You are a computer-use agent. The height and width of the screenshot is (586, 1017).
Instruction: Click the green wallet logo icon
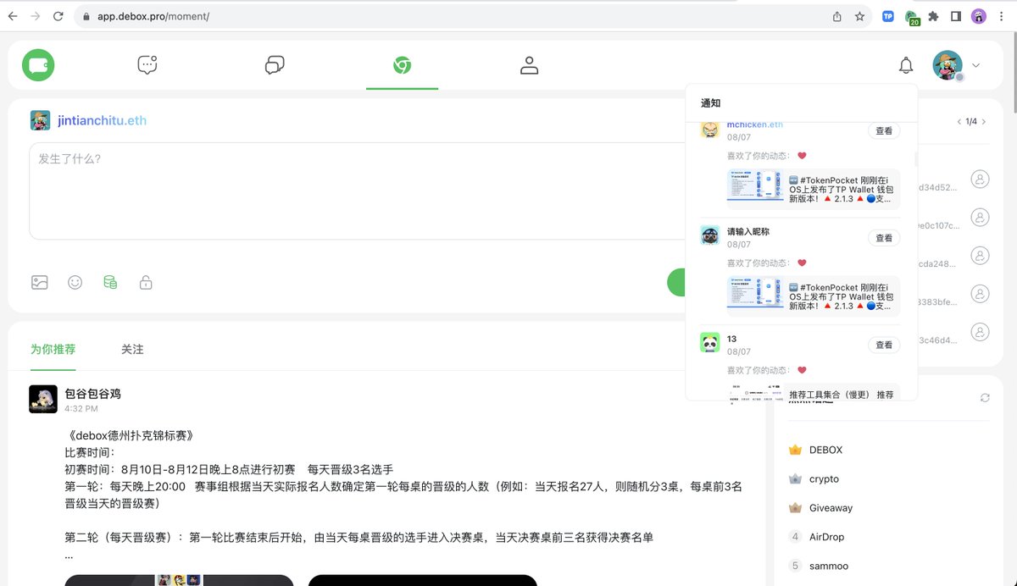(38, 64)
